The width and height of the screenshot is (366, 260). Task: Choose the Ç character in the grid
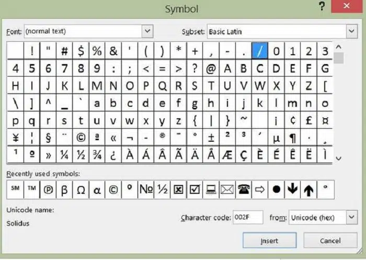[244, 155]
